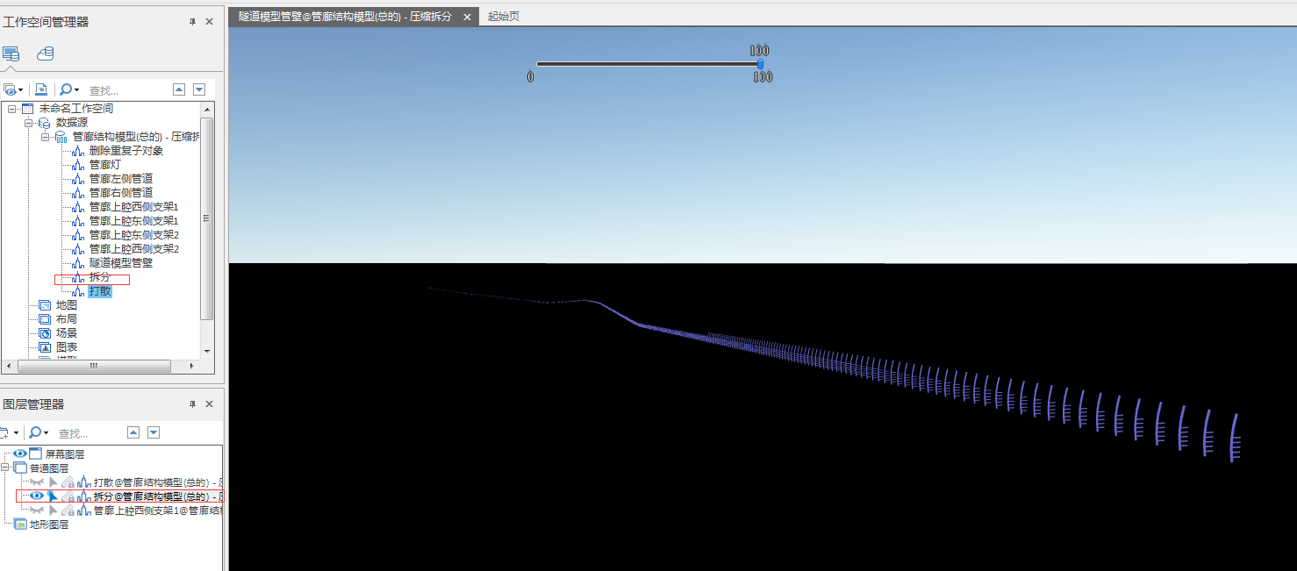Toggle selectable arrow of 打散 layer
1297x571 pixels.
point(53,482)
